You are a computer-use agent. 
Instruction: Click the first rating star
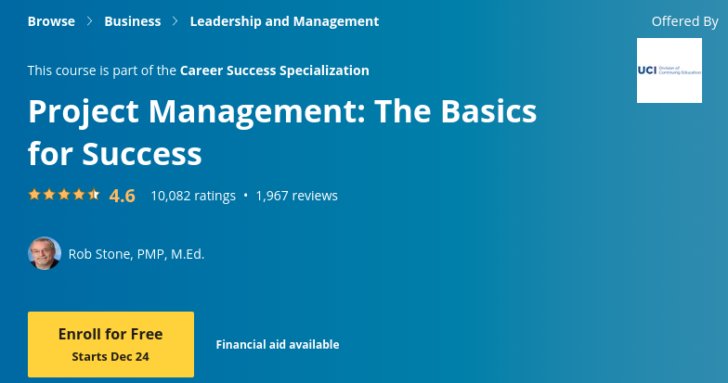(34, 195)
